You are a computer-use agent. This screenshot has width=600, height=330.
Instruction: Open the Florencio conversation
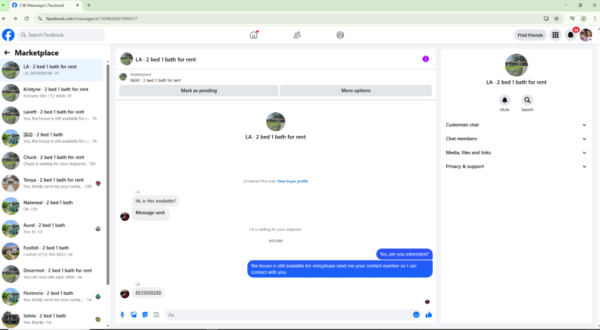(52, 296)
